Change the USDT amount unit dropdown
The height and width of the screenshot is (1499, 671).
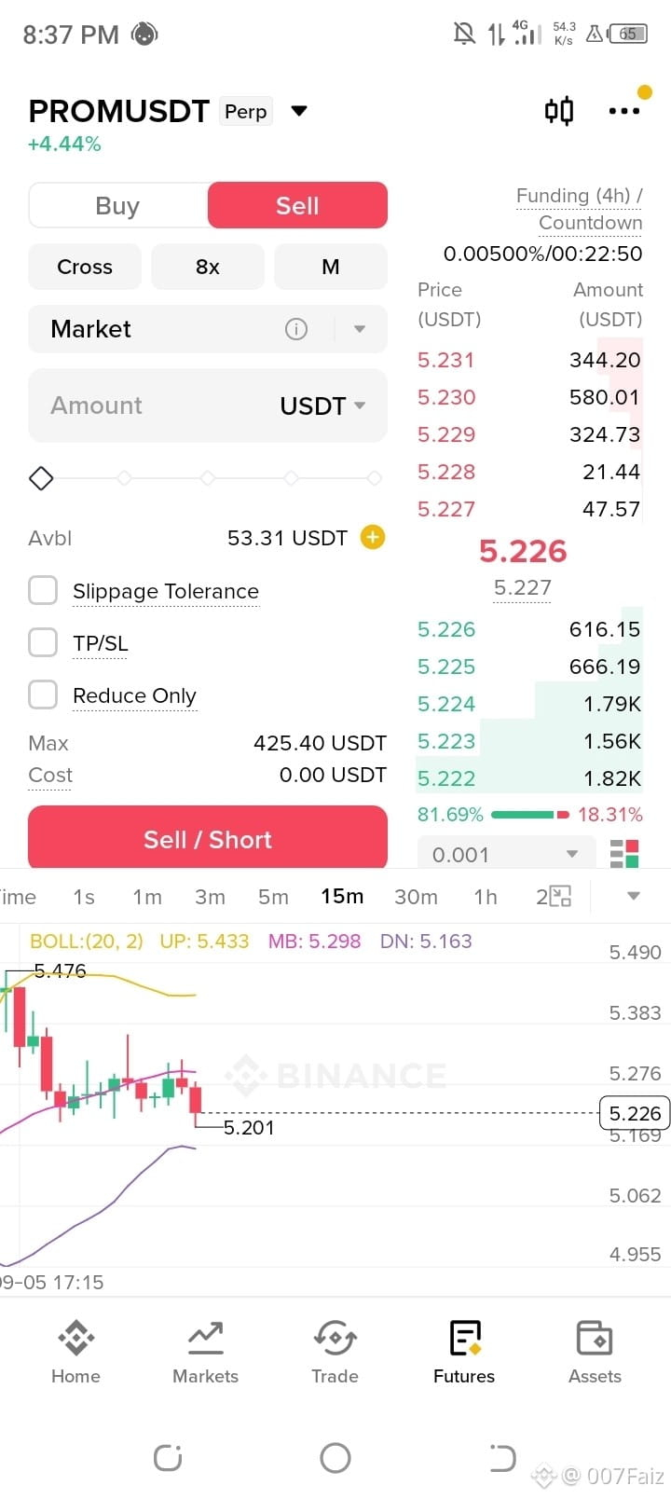(x=322, y=406)
